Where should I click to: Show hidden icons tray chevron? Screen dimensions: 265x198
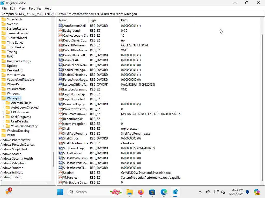(200, 192)
